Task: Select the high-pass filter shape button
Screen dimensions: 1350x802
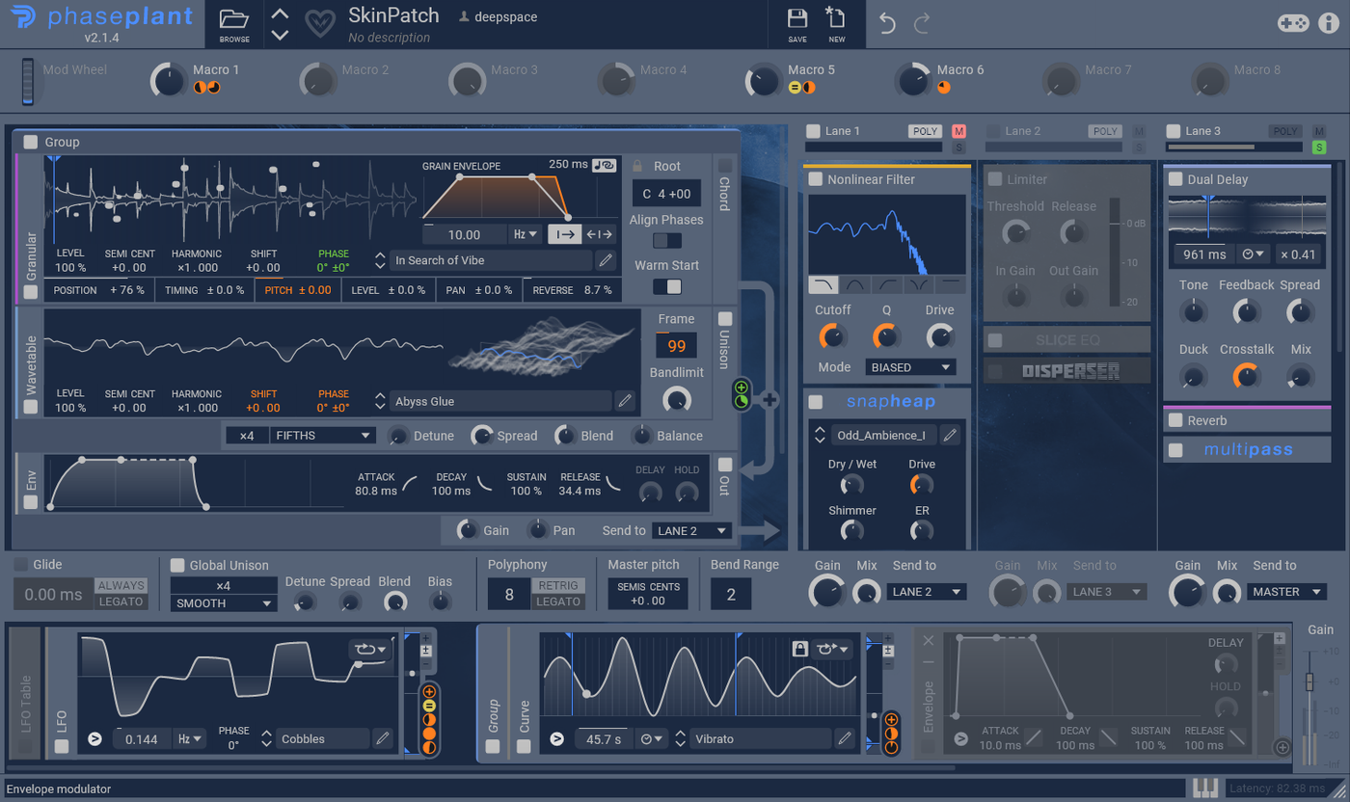Action: [886, 284]
